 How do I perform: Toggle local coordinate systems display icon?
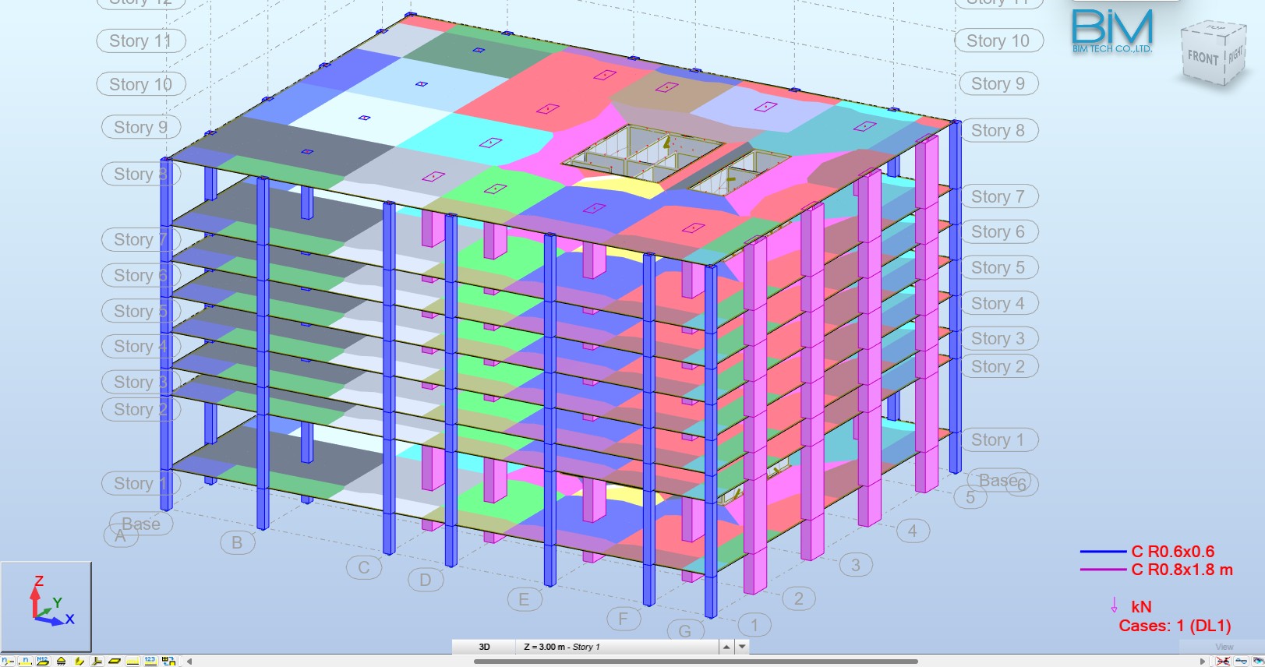point(97,661)
